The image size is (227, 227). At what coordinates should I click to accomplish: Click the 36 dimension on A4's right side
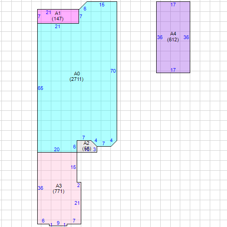(186, 37)
